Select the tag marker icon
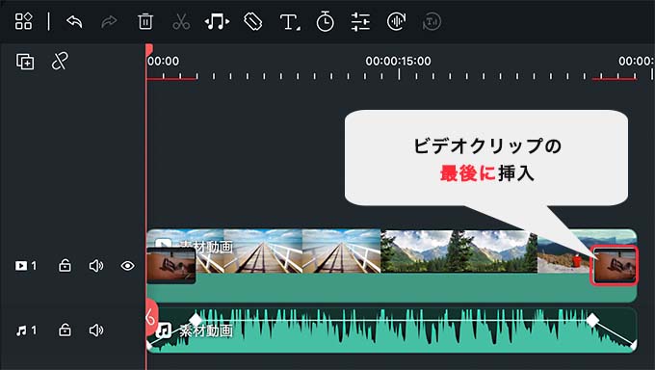This screenshot has width=655, height=370. tap(252, 21)
